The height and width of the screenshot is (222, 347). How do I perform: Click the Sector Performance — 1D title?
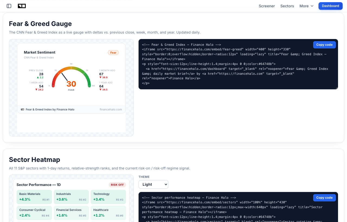(x=38, y=185)
